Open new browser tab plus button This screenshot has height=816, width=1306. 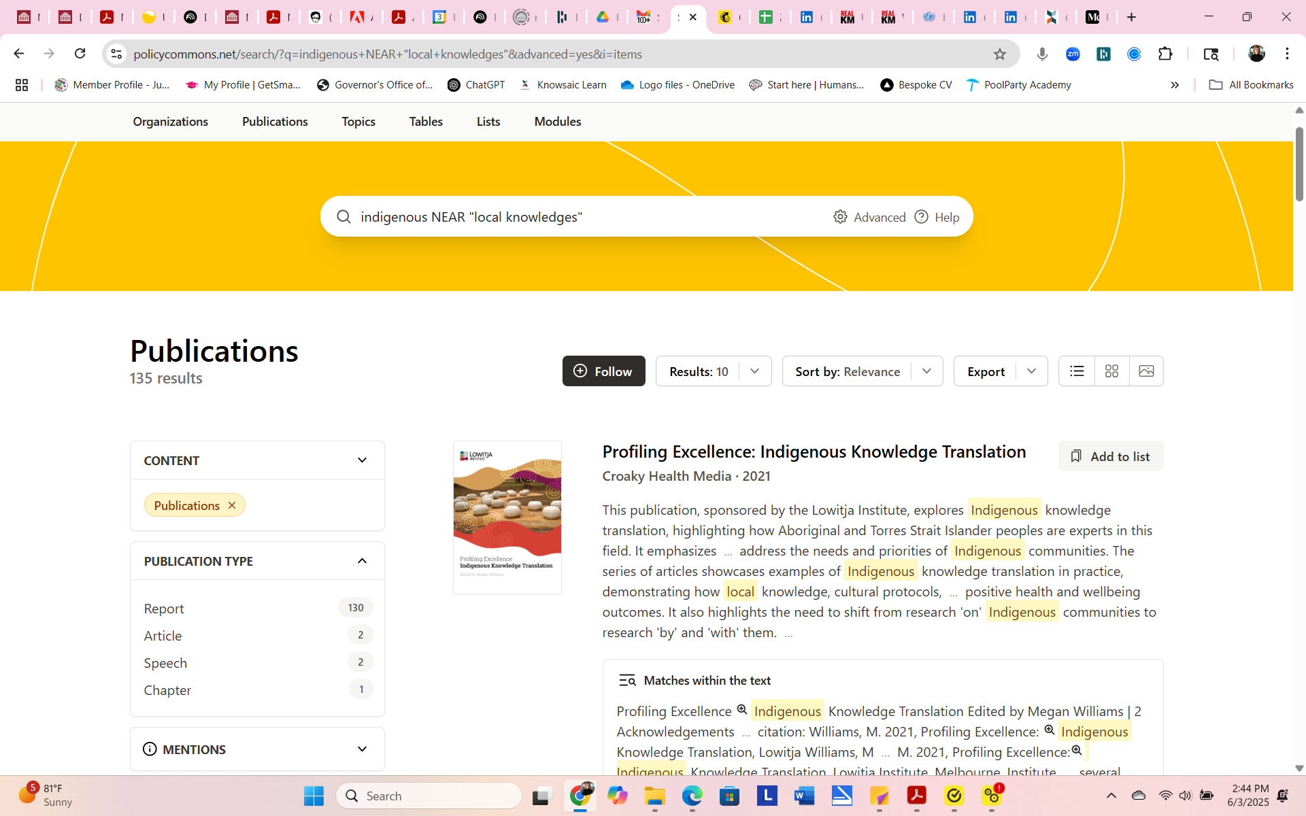1132,17
